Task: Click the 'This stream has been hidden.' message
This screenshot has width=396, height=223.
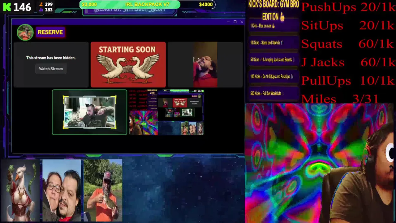Action: [51, 58]
